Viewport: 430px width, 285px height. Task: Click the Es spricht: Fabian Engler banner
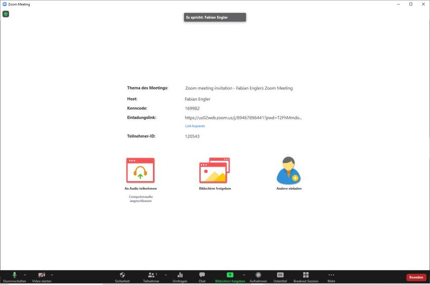coord(214,17)
